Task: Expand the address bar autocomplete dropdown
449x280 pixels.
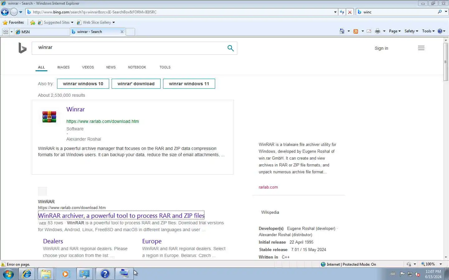Action: tap(335, 12)
